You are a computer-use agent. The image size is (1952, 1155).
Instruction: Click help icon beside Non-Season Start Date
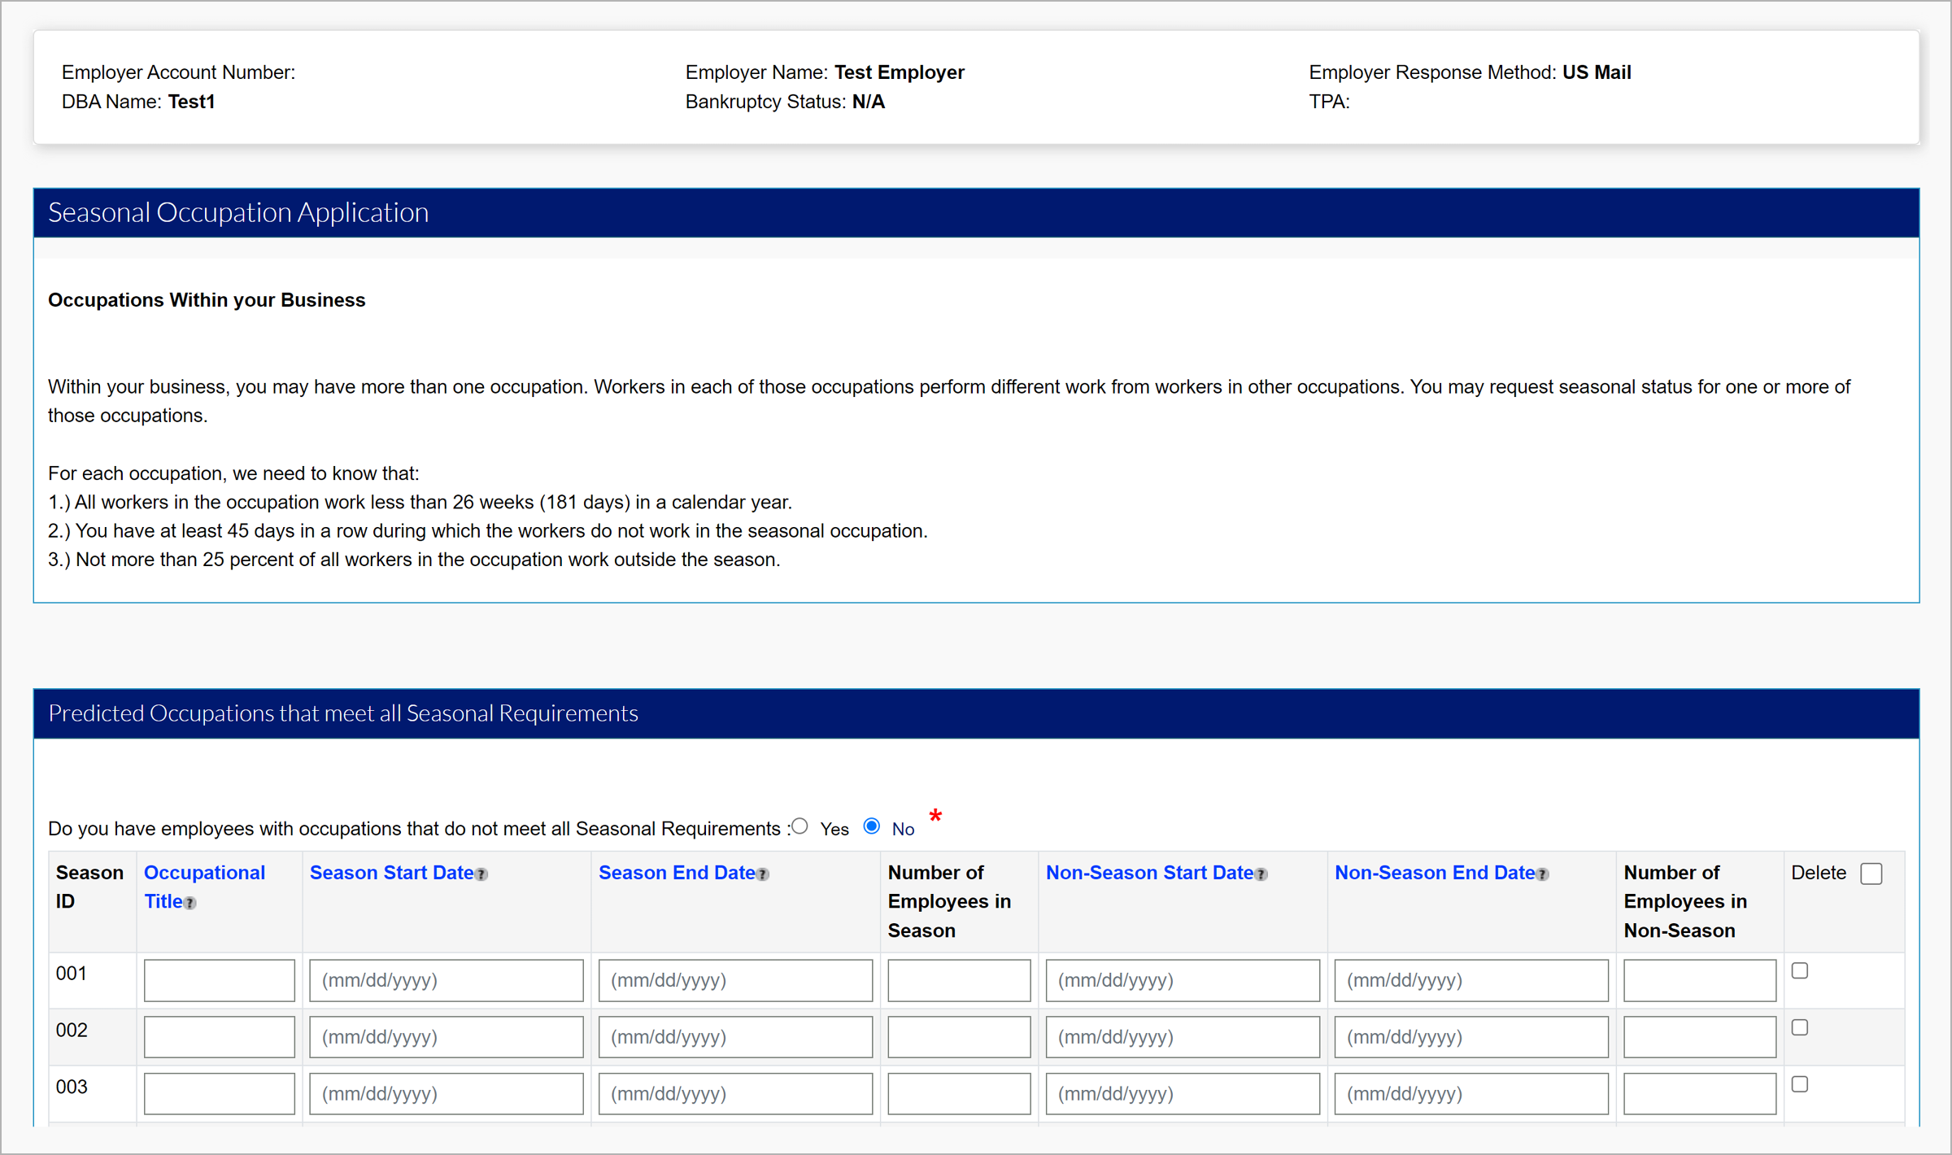pyautogui.click(x=1261, y=874)
